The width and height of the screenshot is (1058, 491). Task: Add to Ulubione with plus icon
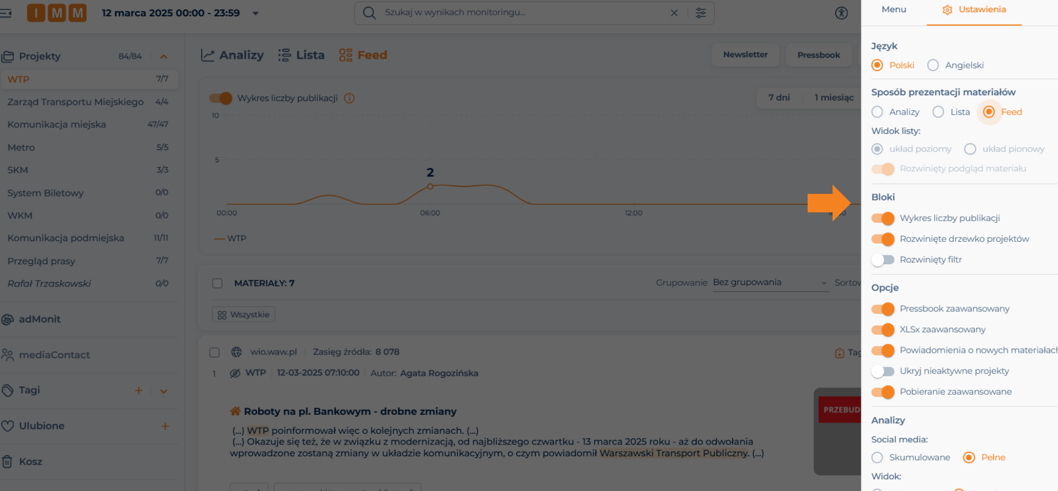click(165, 426)
